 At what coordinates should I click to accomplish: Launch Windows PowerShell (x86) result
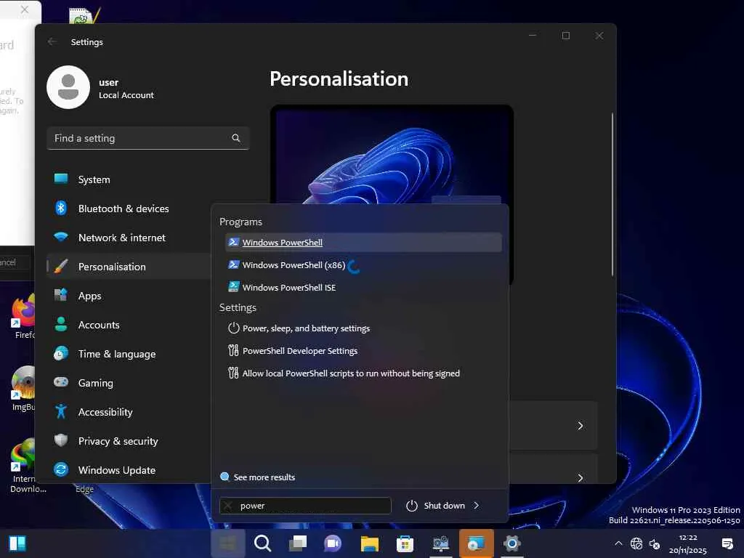click(363, 264)
